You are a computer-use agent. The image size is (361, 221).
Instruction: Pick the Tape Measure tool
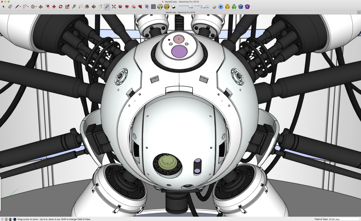point(74,7)
